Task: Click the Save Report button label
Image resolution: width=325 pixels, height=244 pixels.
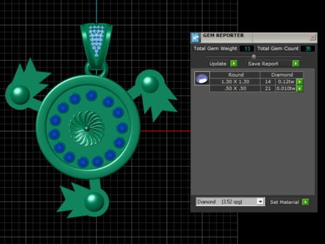Action: 263,64
